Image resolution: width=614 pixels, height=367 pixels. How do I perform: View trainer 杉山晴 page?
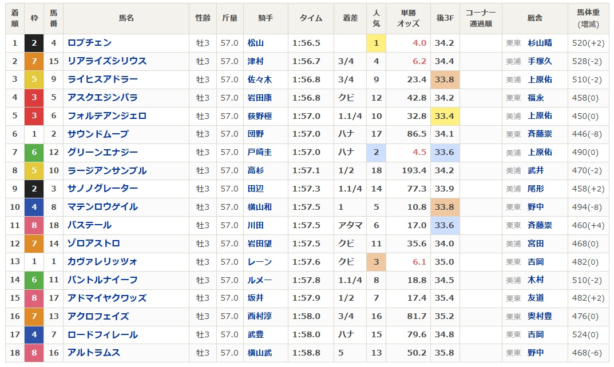pyautogui.click(x=540, y=43)
